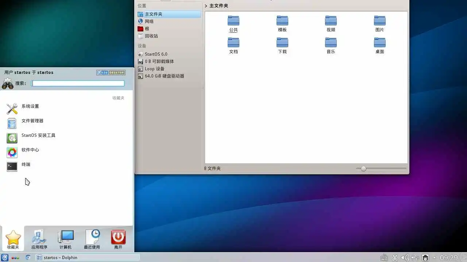Click the panel icon beside the activities dots
The width and height of the screenshot is (467, 262).
click(28, 258)
